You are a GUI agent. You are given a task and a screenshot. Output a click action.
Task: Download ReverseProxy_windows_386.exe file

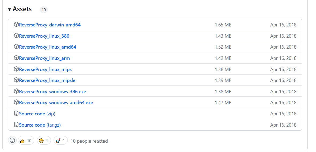(x=53, y=92)
